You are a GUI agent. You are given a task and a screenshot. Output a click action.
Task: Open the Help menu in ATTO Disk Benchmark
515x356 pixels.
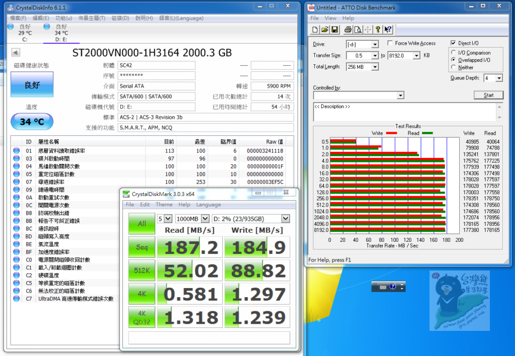pyautogui.click(x=348, y=18)
